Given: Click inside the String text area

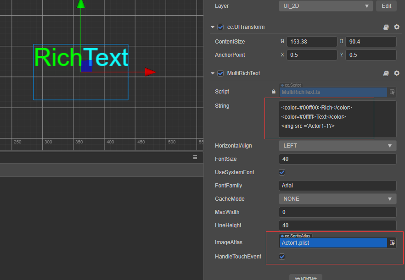Looking at the screenshot, I should (337, 119).
